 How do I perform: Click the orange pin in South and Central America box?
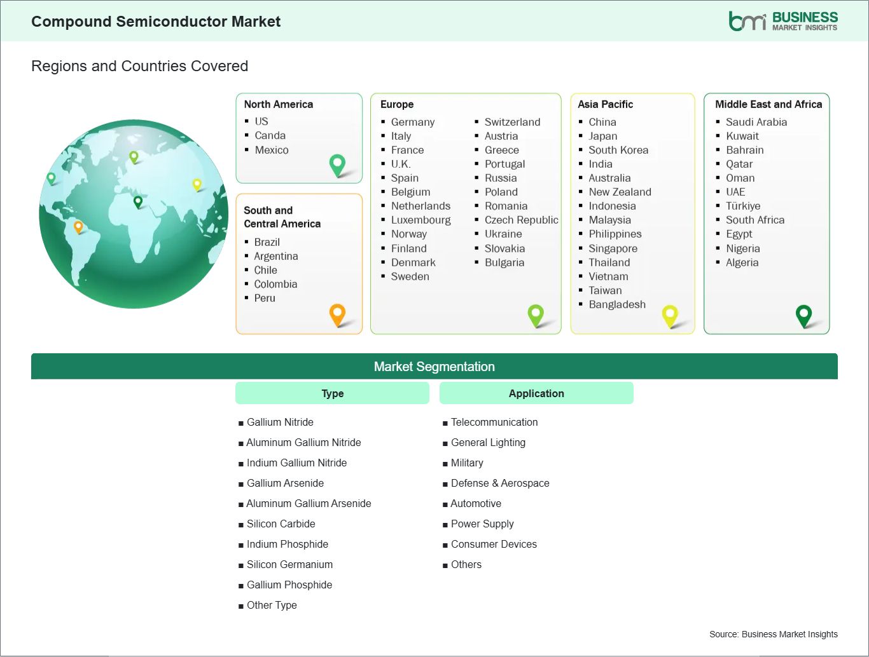pos(337,314)
